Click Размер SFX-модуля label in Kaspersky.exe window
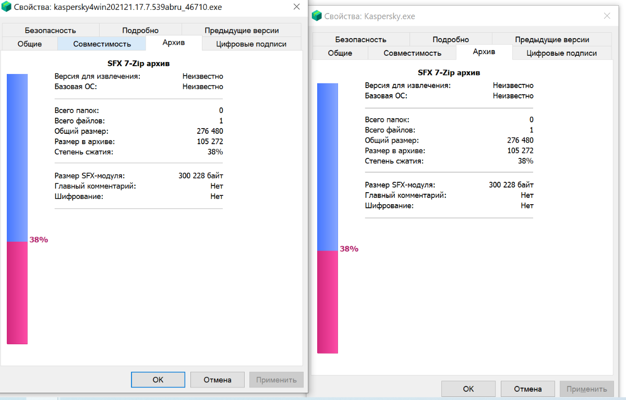This screenshot has height=400, width=626. pos(400,184)
